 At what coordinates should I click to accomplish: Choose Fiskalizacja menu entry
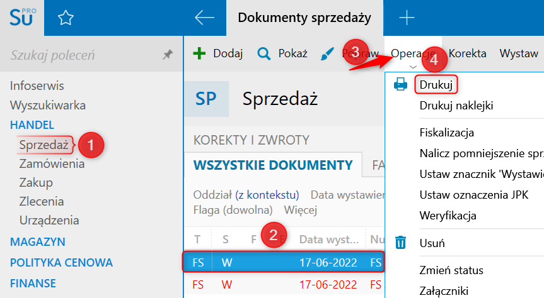click(x=446, y=133)
